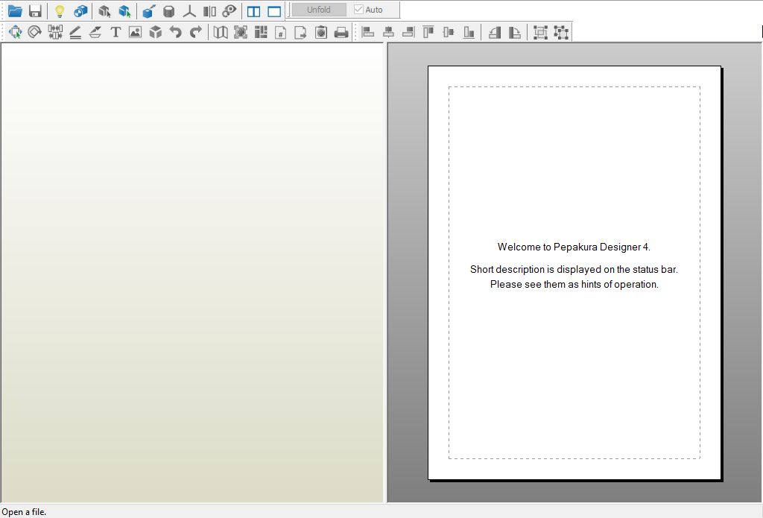The width and height of the screenshot is (763, 518).
Task: Rotate part right against edge icon
Action: click(x=514, y=32)
